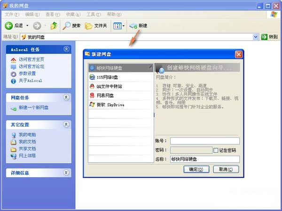Collapse the 网盘任务 panel

66,97
